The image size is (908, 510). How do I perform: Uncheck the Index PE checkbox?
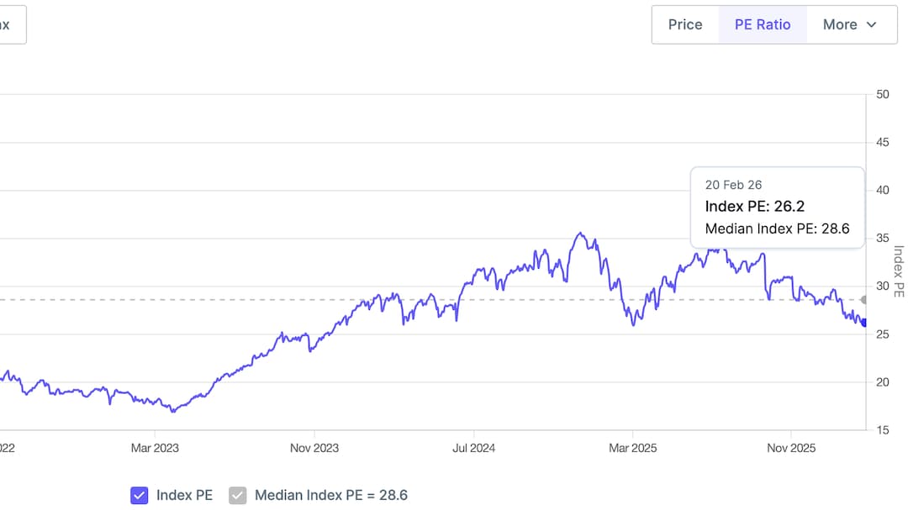click(140, 495)
